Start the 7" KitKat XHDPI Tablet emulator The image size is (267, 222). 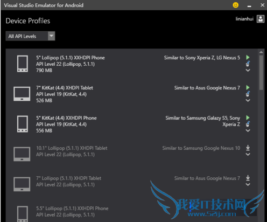click(x=248, y=88)
